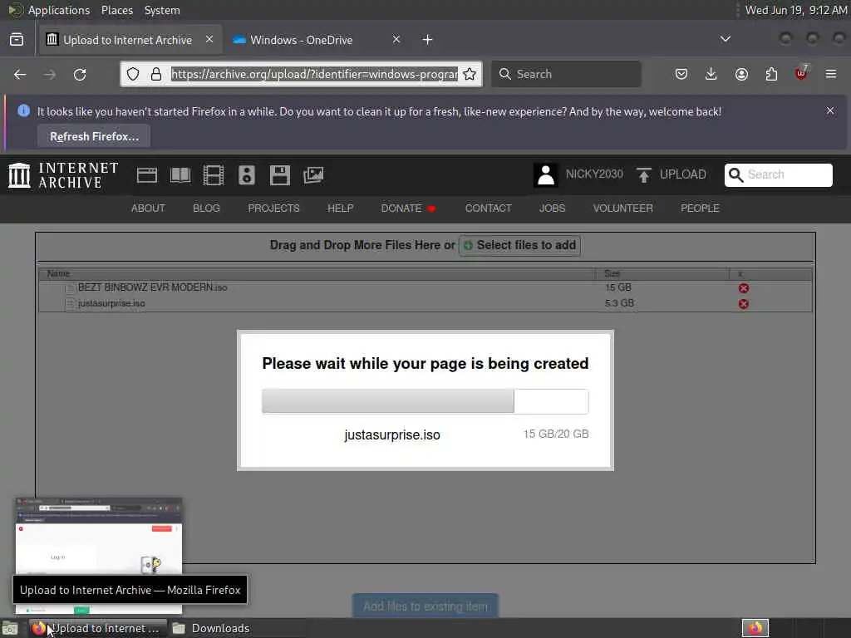Dismiss the Refresh Firefox notification bar
This screenshot has width=851, height=638.
(x=830, y=110)
